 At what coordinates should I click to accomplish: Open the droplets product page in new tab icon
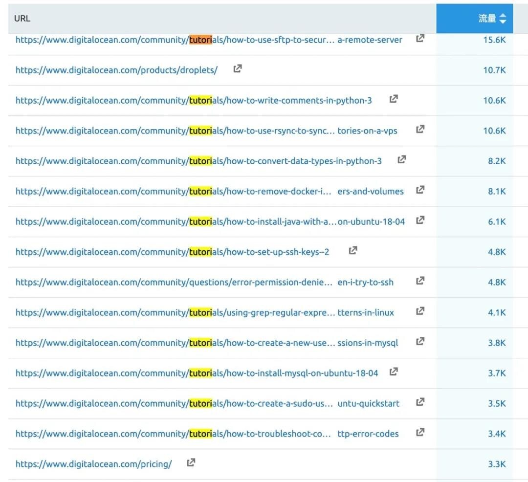pyautogui.click(x=237, y=69)
